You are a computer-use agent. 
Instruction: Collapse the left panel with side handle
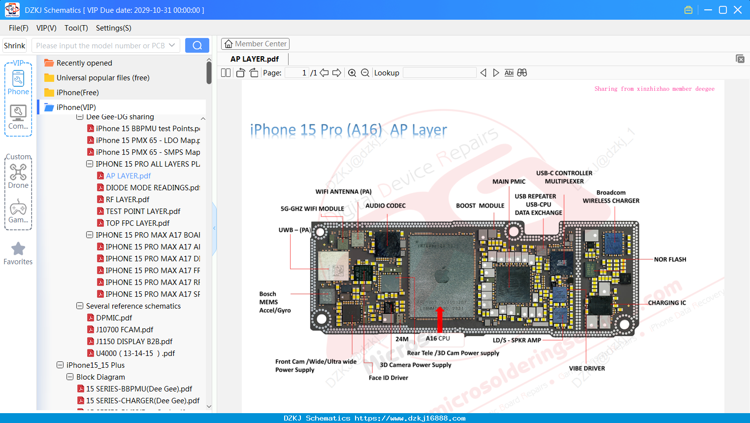pos(214,228)
